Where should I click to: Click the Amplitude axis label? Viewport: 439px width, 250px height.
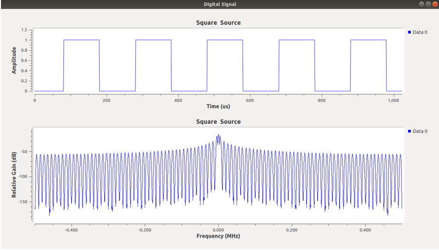coord(14,61)
